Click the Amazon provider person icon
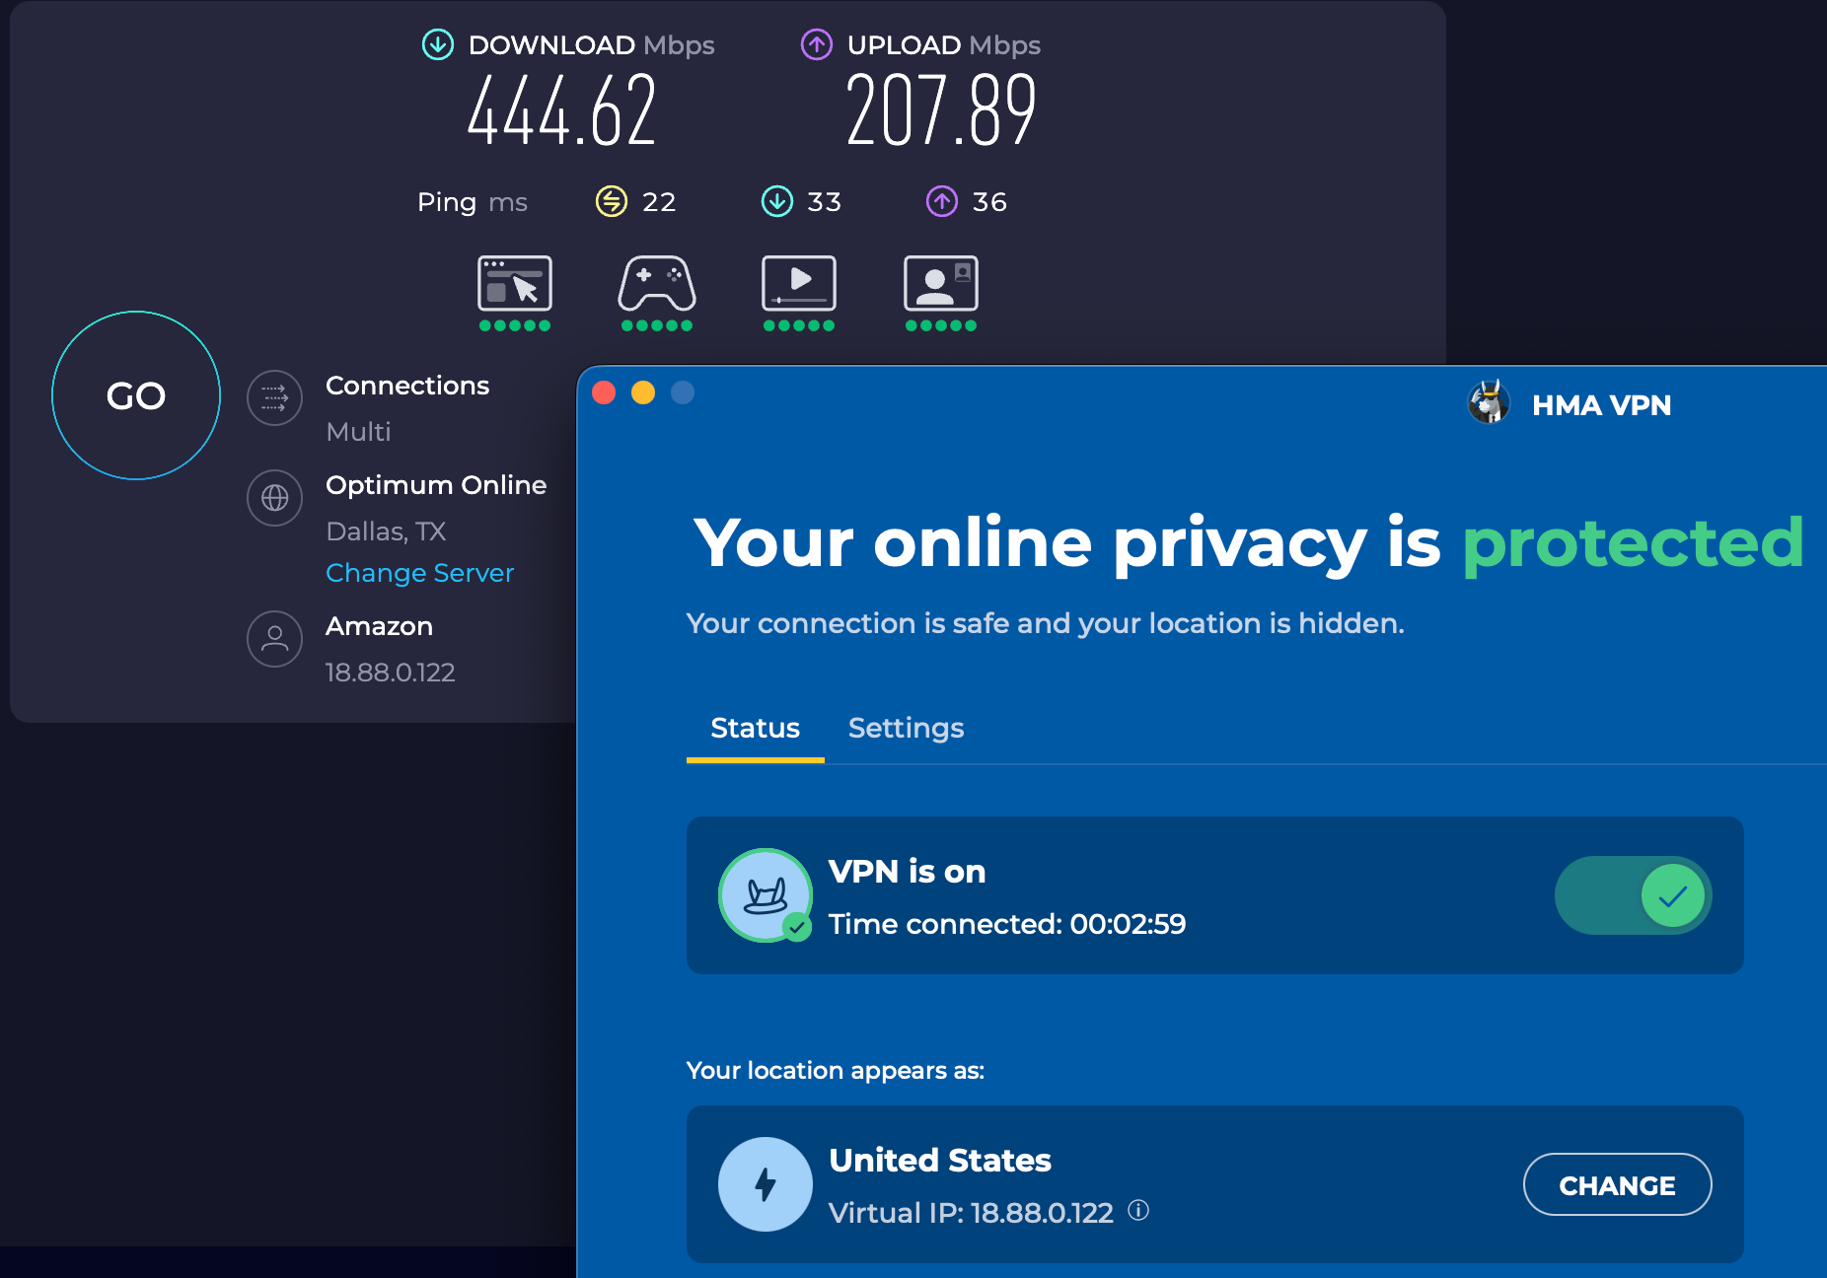1827x1278 pixels. click(274, 639)
